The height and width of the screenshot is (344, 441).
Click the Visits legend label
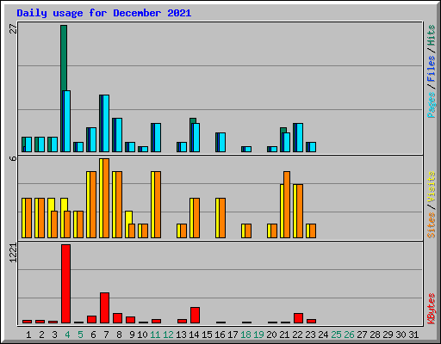coord(431,187)
